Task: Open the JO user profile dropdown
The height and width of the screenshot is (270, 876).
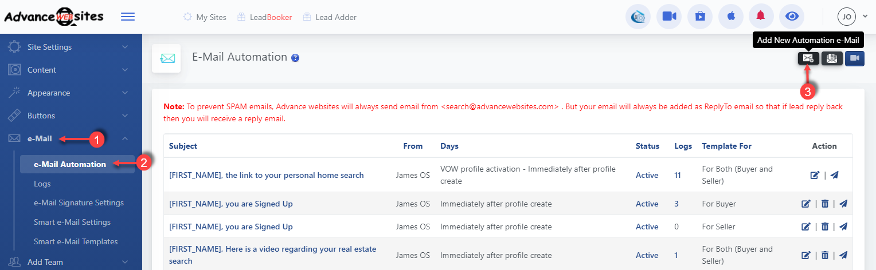Action: [852, 17]
